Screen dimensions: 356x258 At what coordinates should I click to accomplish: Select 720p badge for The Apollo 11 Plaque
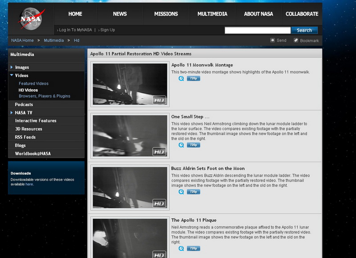click(x=194, y=249)
